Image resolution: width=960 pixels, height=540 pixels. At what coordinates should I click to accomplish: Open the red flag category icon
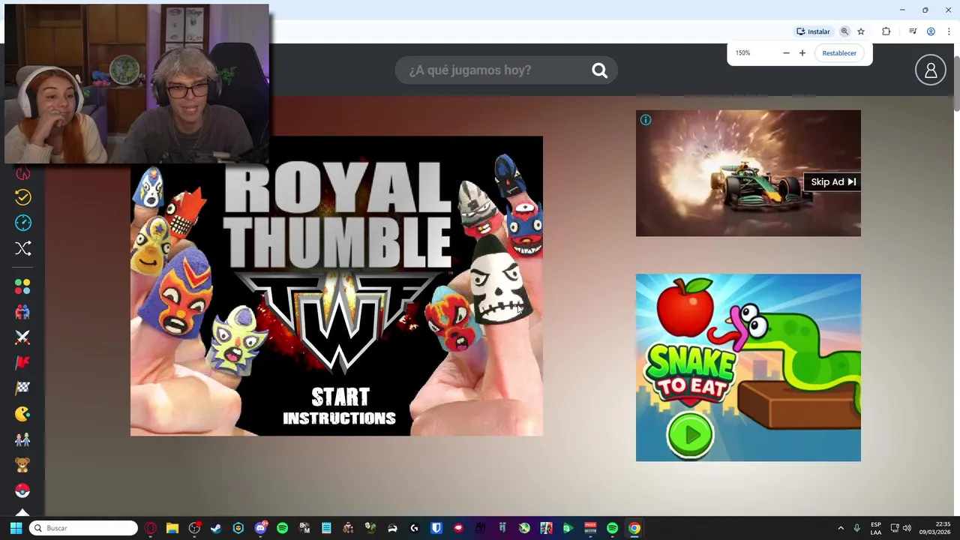pos(22,363)
